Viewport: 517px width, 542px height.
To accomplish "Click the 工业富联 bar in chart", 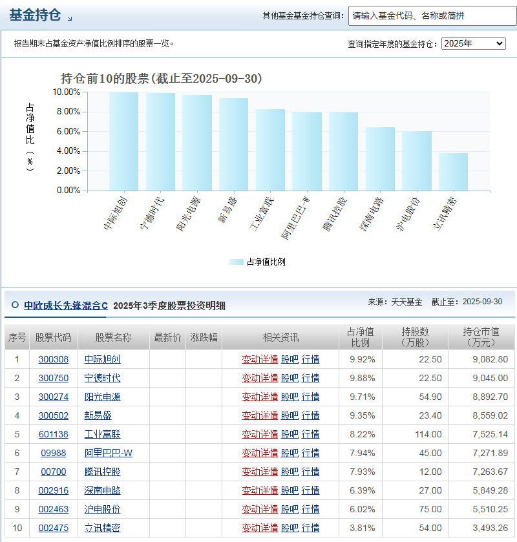I will pyautogui.click(x=270, y=150).
